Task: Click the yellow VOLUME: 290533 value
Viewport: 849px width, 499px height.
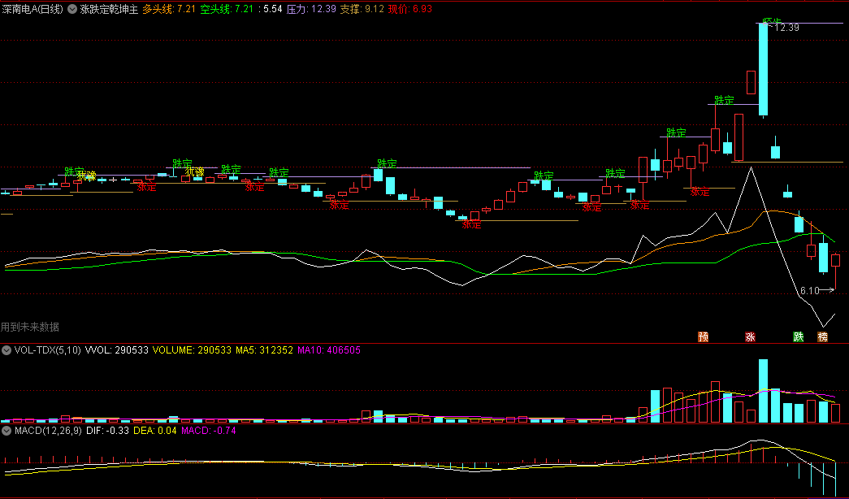Action: coord(192,350)
